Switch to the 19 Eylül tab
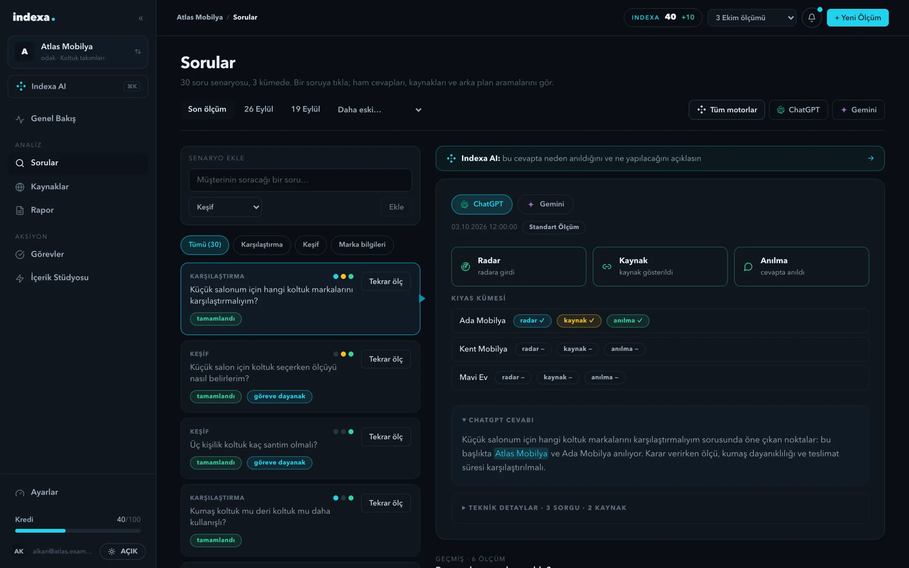Screen dimensions: 909x568 point(306,109)
